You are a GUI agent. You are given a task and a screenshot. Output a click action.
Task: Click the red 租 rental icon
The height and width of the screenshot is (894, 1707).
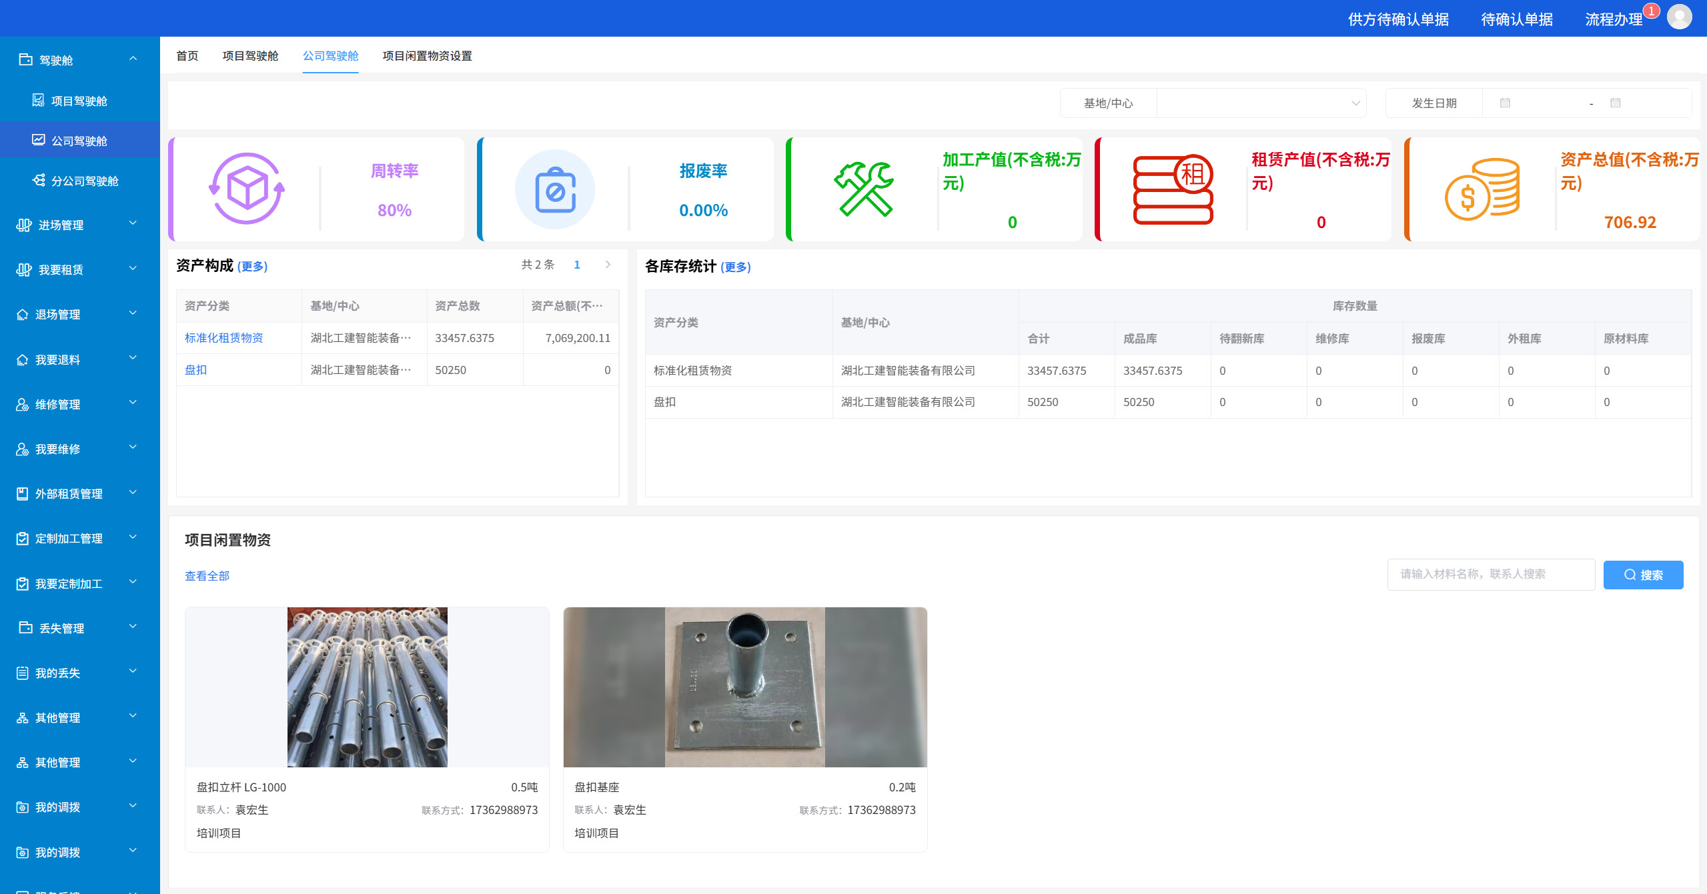1173,189
